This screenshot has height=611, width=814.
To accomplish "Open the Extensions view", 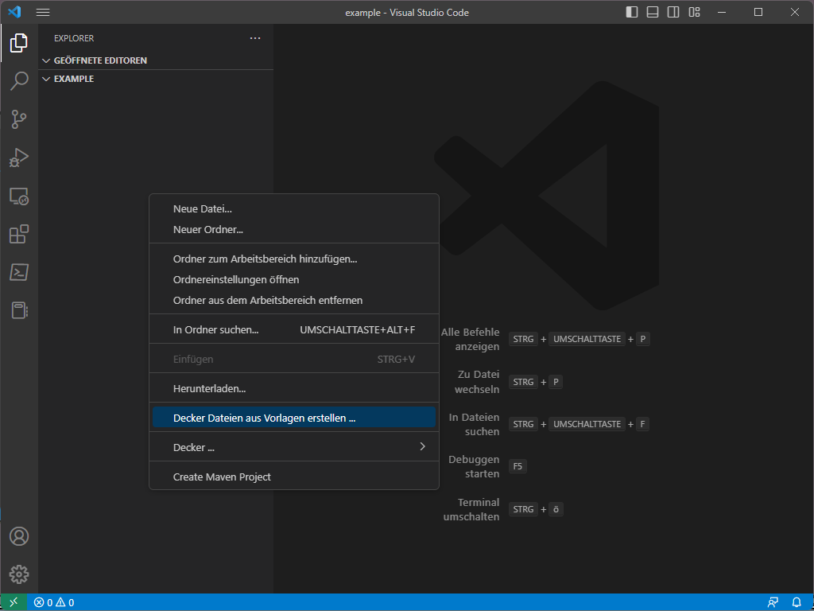I will [19, 234].
